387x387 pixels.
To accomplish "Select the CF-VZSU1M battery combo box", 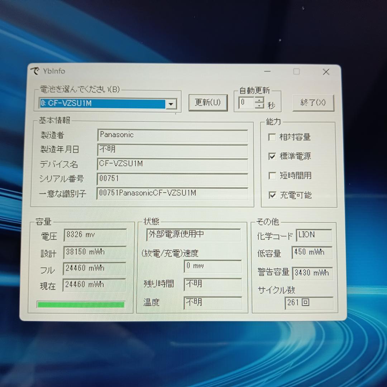I will [x=108, y=104].
